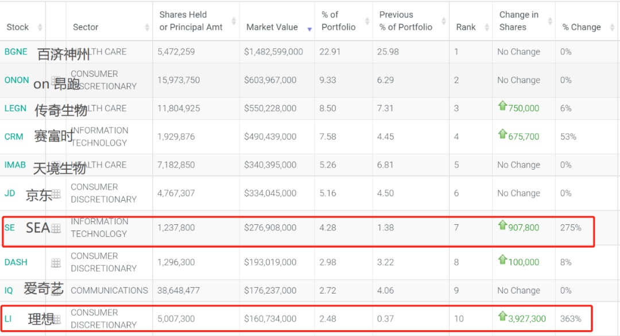This screenshot has height=336, width=620.
Task: Click the Sector column sort arrows
Action: click(147, 28)
